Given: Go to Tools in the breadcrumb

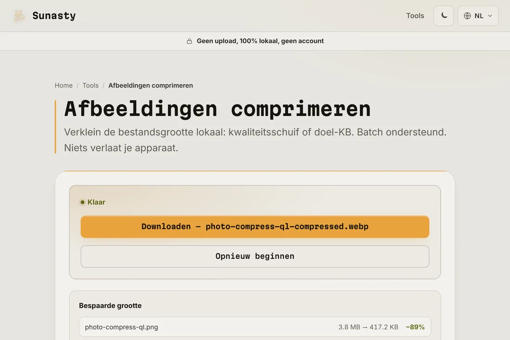Looking at the screenshot, I should (90, 85).
